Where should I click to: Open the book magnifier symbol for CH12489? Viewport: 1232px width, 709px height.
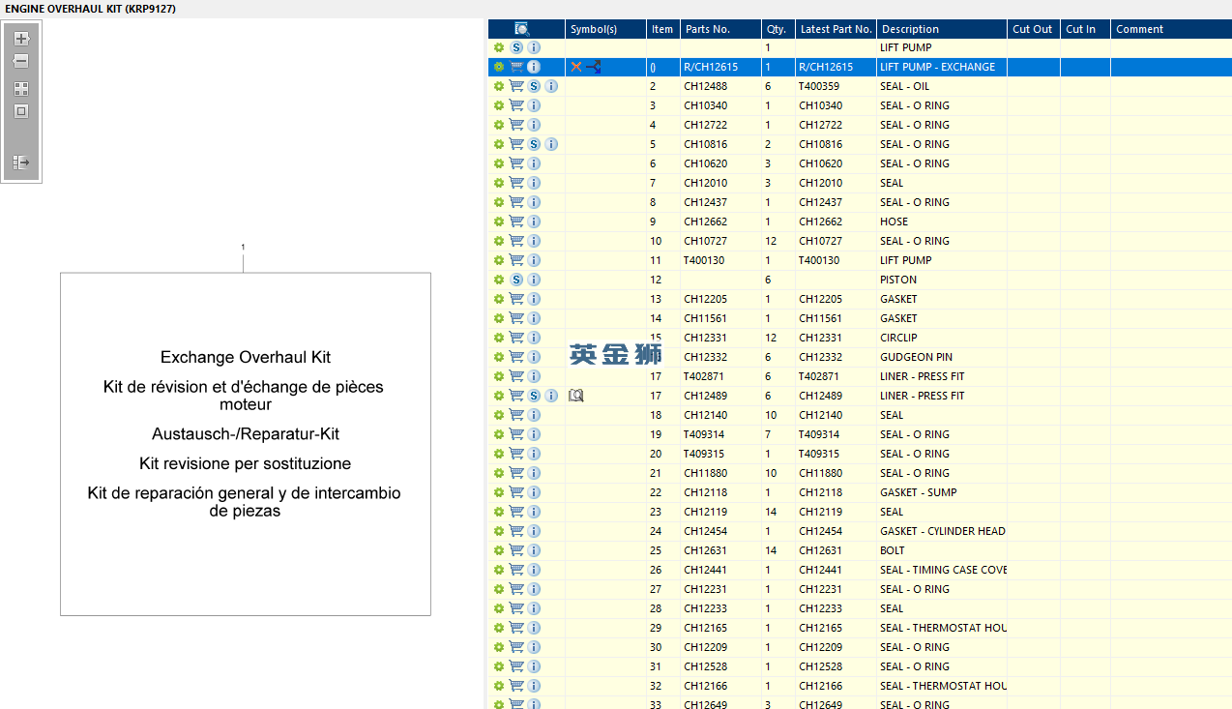[x=576, y=396]
